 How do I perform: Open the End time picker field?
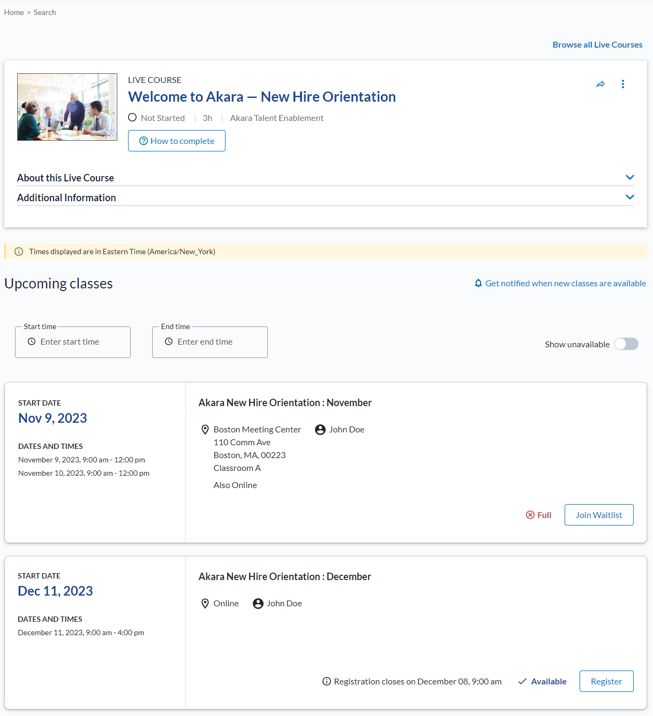210,342
